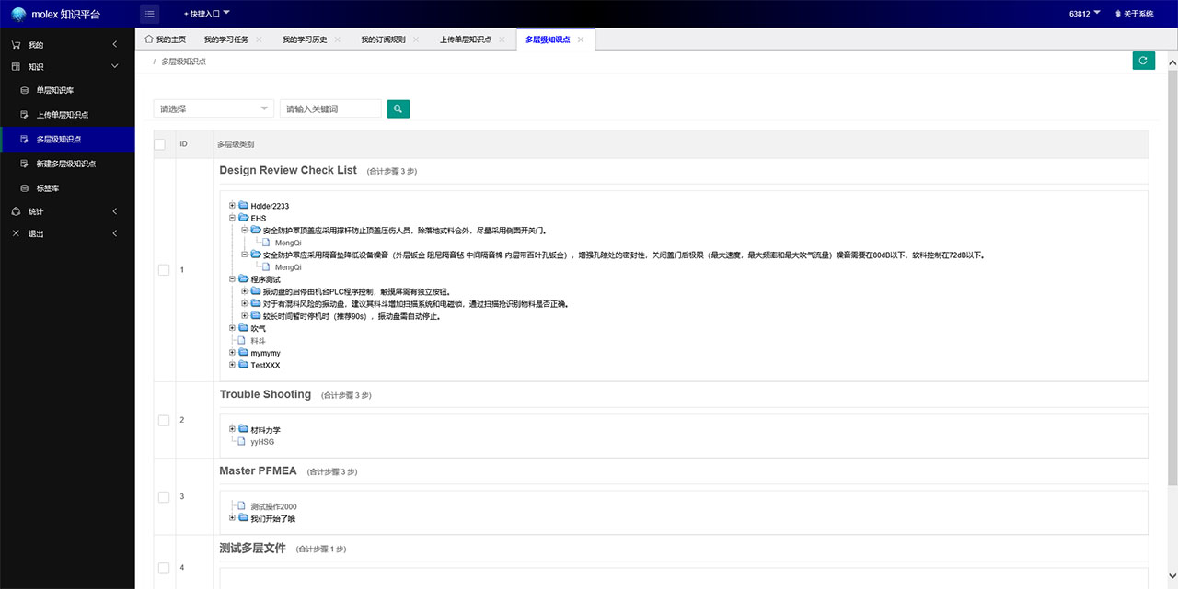Expand the 吹气 tree node

233,328
